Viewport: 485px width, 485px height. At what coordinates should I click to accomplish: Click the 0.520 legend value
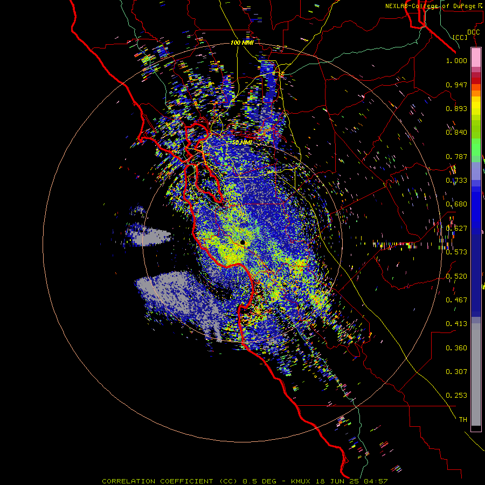(456, 276)
